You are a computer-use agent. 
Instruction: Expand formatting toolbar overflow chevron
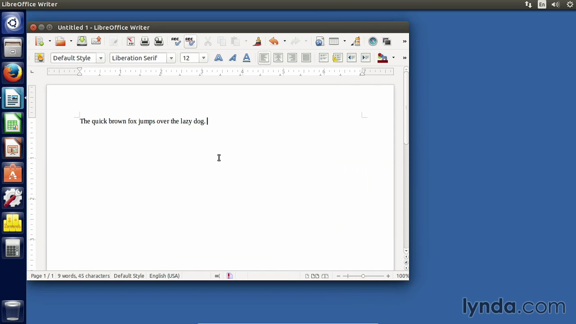click(x=405, y=58)
